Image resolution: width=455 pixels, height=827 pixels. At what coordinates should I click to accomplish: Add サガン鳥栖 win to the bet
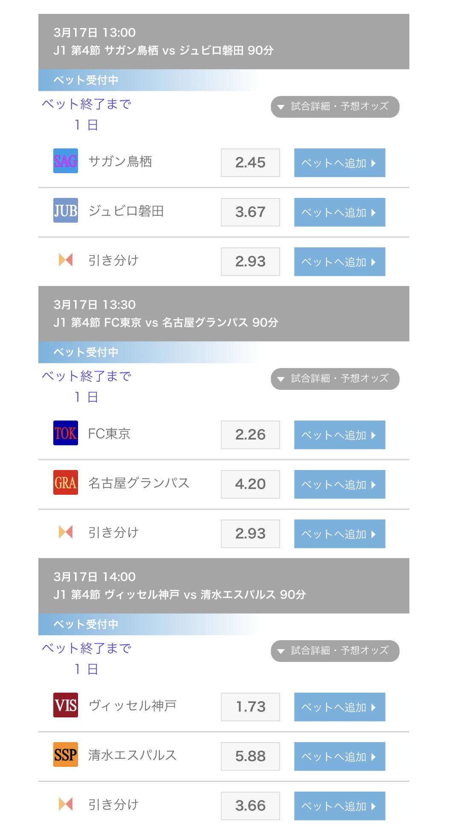click(339, 162)
